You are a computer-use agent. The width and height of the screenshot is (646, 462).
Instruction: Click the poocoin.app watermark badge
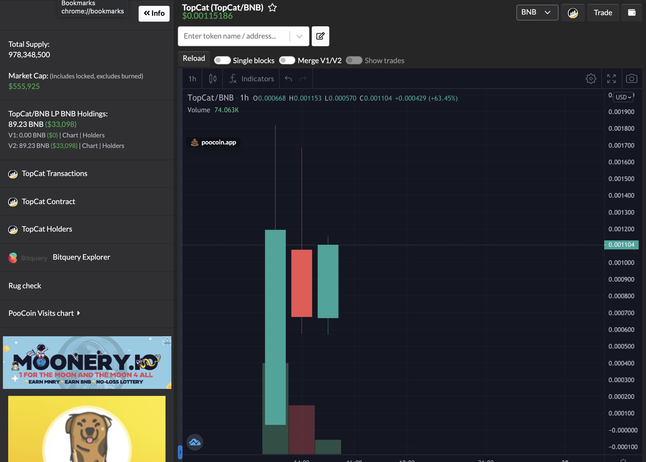[x=213, y=142]
